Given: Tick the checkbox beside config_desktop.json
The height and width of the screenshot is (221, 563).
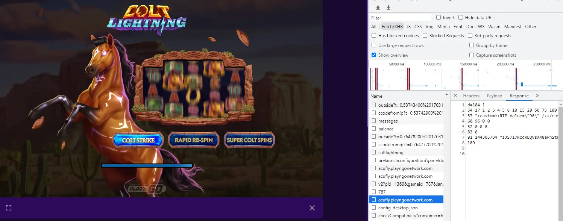Looking at the screenshot, I should 374,208.
